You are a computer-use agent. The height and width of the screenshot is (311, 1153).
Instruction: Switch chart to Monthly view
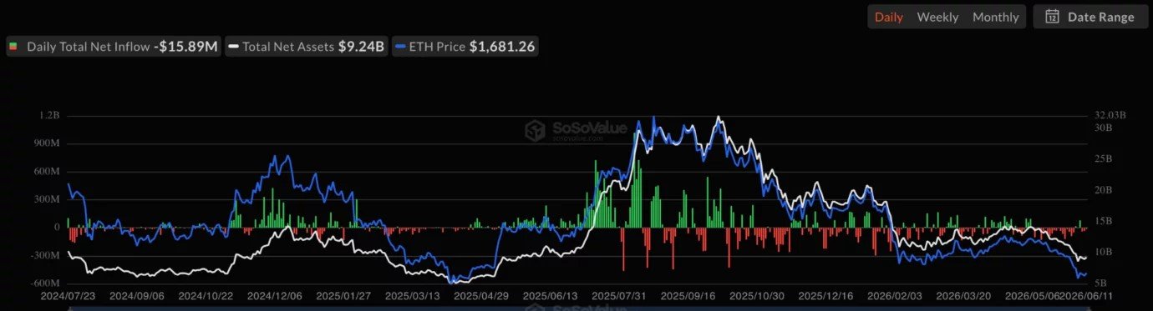pyautogui.click(x=995, y=17)
